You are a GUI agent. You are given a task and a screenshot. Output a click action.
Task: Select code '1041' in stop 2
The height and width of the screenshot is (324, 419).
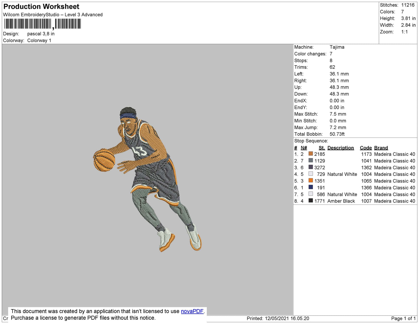coord(366,161)
